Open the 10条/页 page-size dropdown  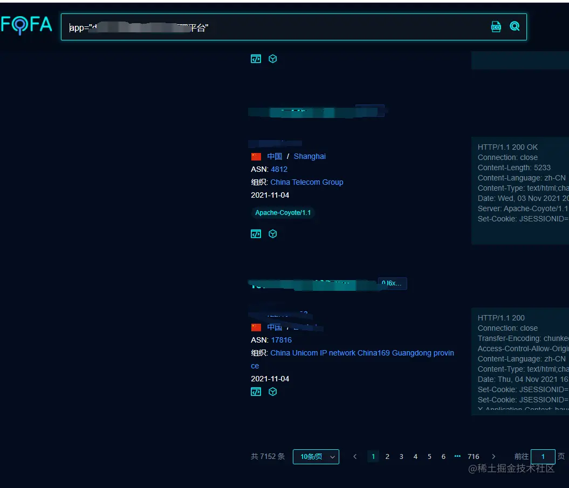(316, 456)
